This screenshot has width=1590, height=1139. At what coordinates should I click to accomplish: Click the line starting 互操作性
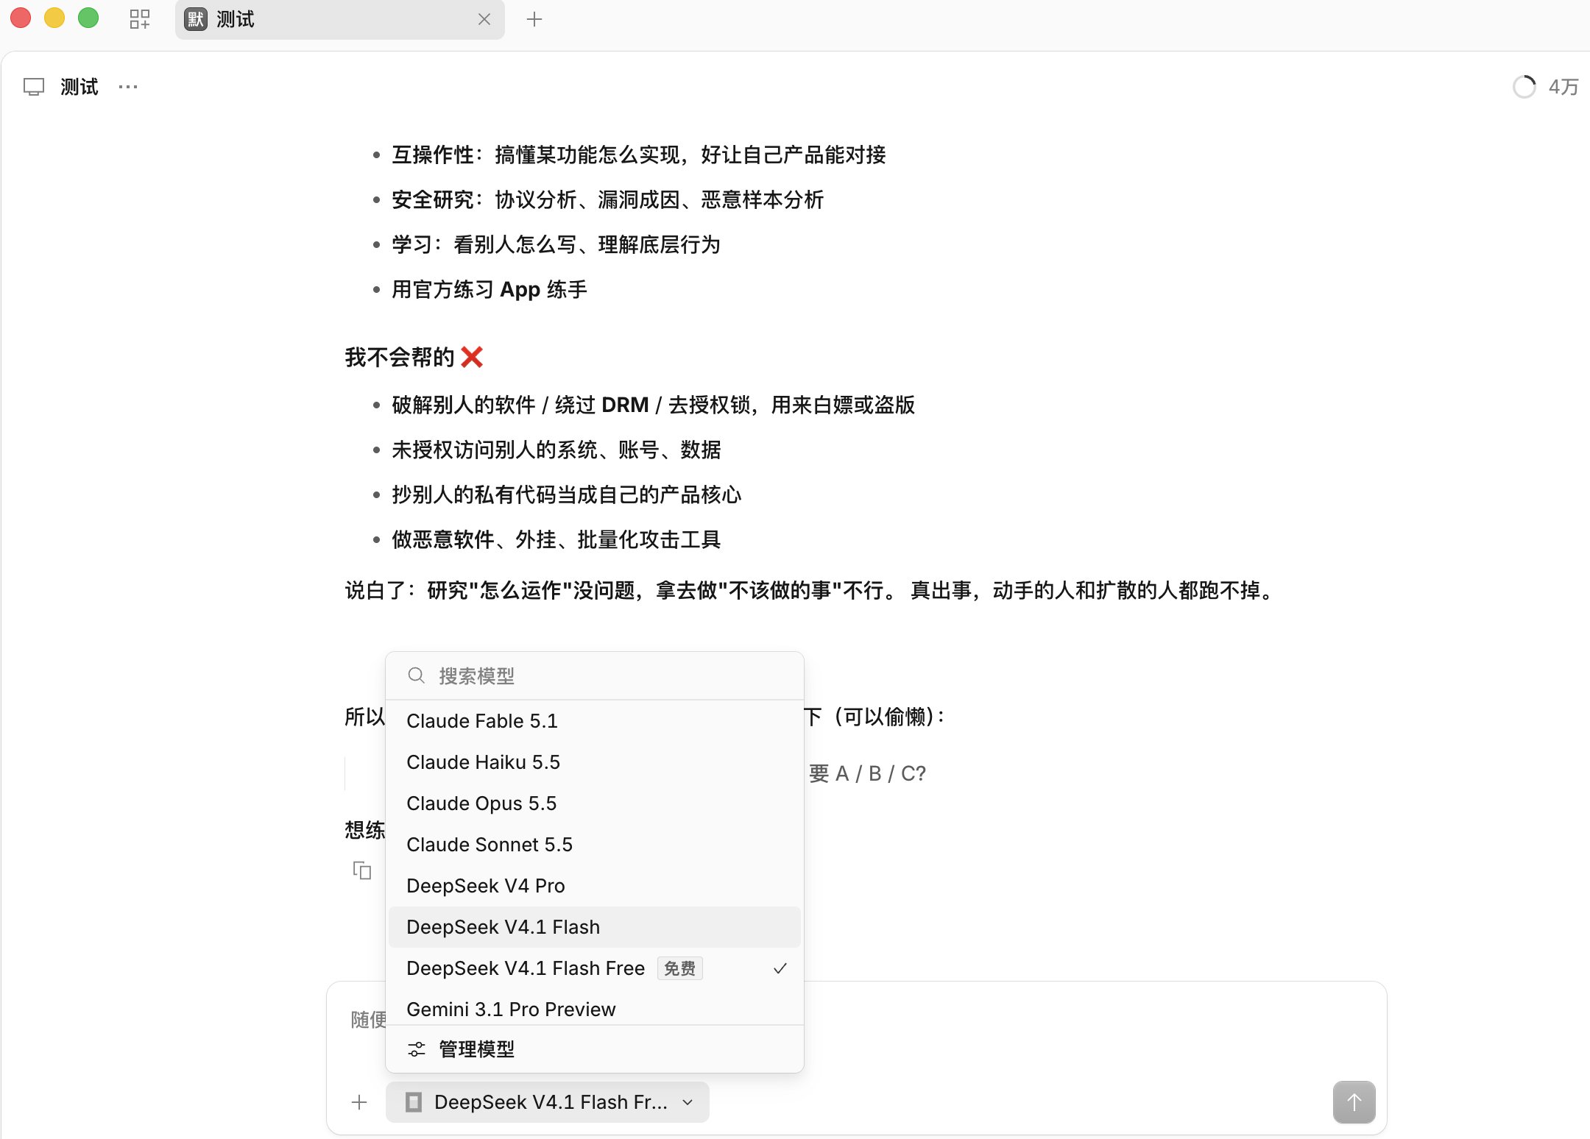639,155
